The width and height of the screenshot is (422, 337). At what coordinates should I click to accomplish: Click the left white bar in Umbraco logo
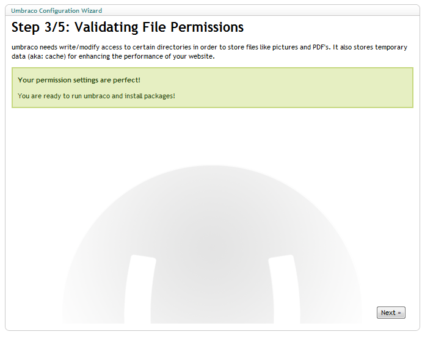click(x=140, y=289)
